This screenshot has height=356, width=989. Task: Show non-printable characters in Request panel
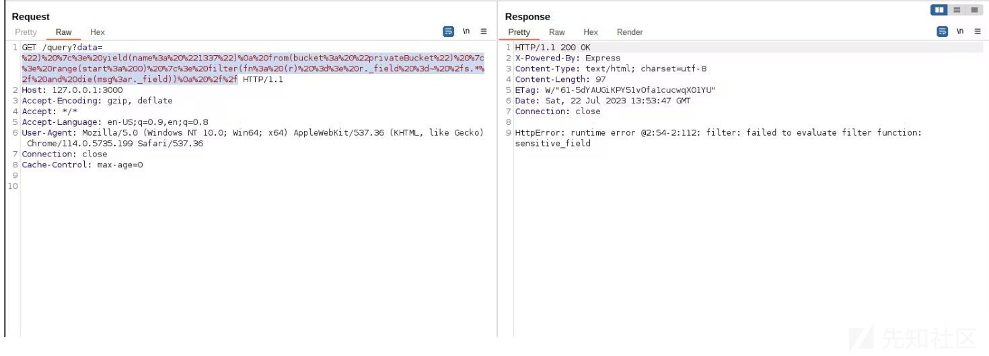[466, 32]
